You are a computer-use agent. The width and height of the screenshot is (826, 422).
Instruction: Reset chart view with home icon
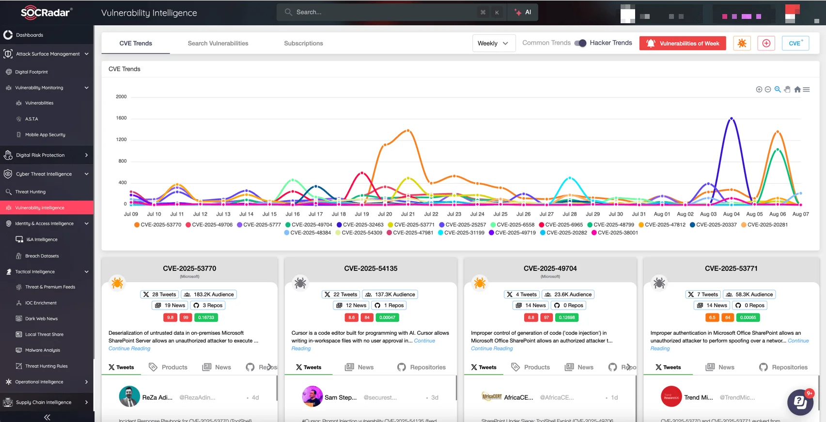pos(797,90)
